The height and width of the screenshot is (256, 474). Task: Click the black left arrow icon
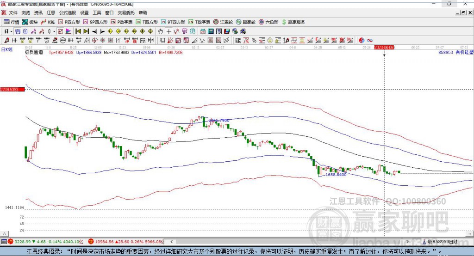pyautogui.click(x=94, y=31)
